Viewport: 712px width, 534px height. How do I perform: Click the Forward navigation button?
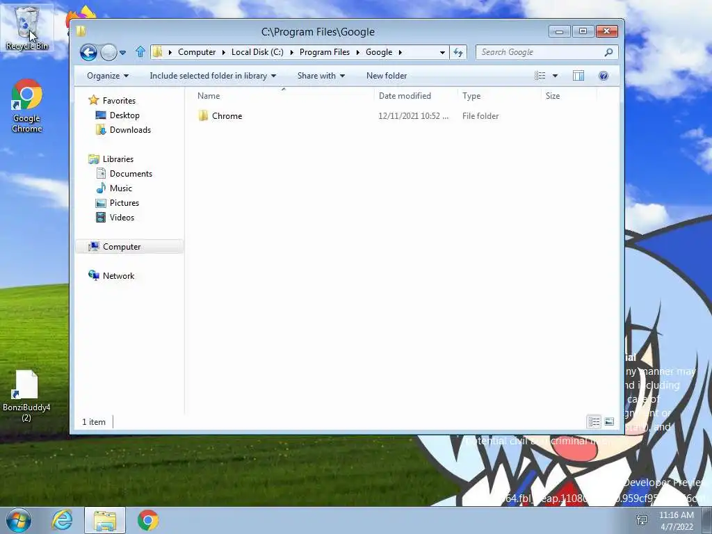pos(108,53)
